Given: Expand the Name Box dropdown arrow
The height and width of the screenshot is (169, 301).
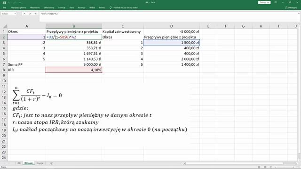Looking at the screenshot, I should point(15,14).
